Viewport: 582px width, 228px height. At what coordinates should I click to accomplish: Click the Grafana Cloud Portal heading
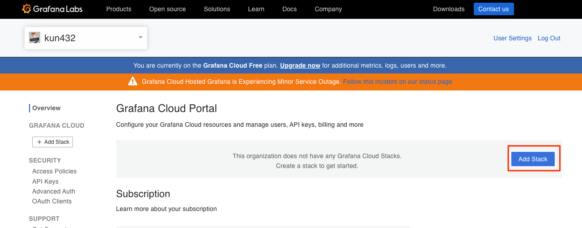pos(166,108)
